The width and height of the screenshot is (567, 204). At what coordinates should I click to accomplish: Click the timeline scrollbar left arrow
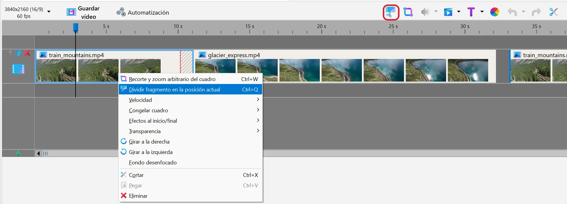pos(39,153)
